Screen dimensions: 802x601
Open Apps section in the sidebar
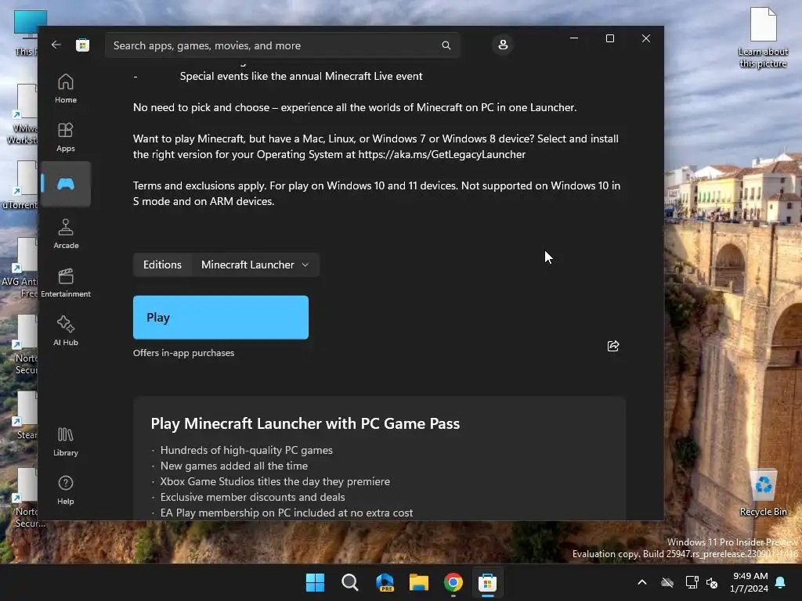pyautogui.click(x=66, y=137)
